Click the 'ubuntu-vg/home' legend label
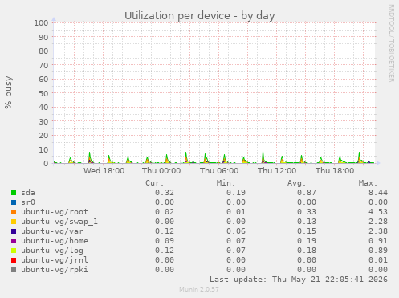The width and height of the screenshot is (399, 298). (x=55, y=241)
